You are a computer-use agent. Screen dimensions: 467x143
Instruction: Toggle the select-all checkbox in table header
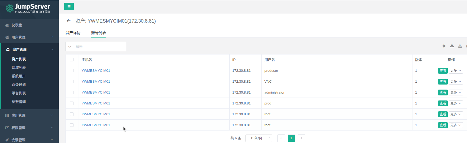(x=72, y=60)
